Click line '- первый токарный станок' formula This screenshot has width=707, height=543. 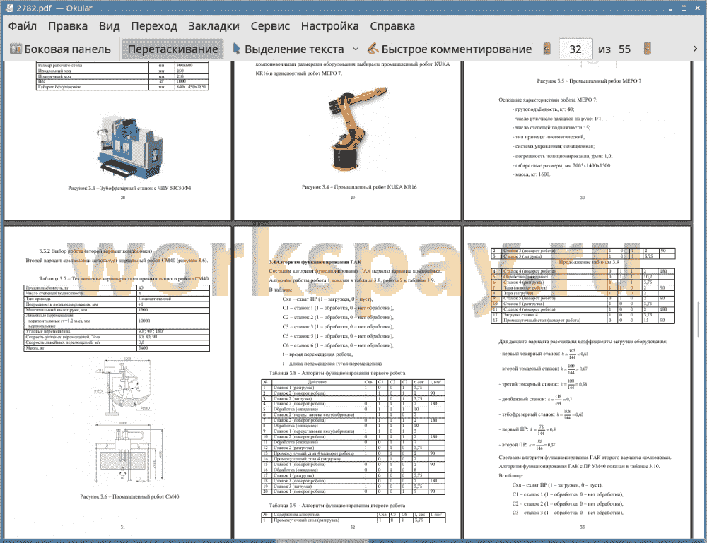[x=544, y=354]
